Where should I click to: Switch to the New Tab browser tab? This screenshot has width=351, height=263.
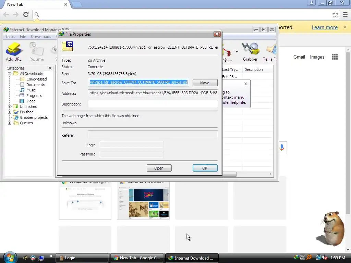36,4
